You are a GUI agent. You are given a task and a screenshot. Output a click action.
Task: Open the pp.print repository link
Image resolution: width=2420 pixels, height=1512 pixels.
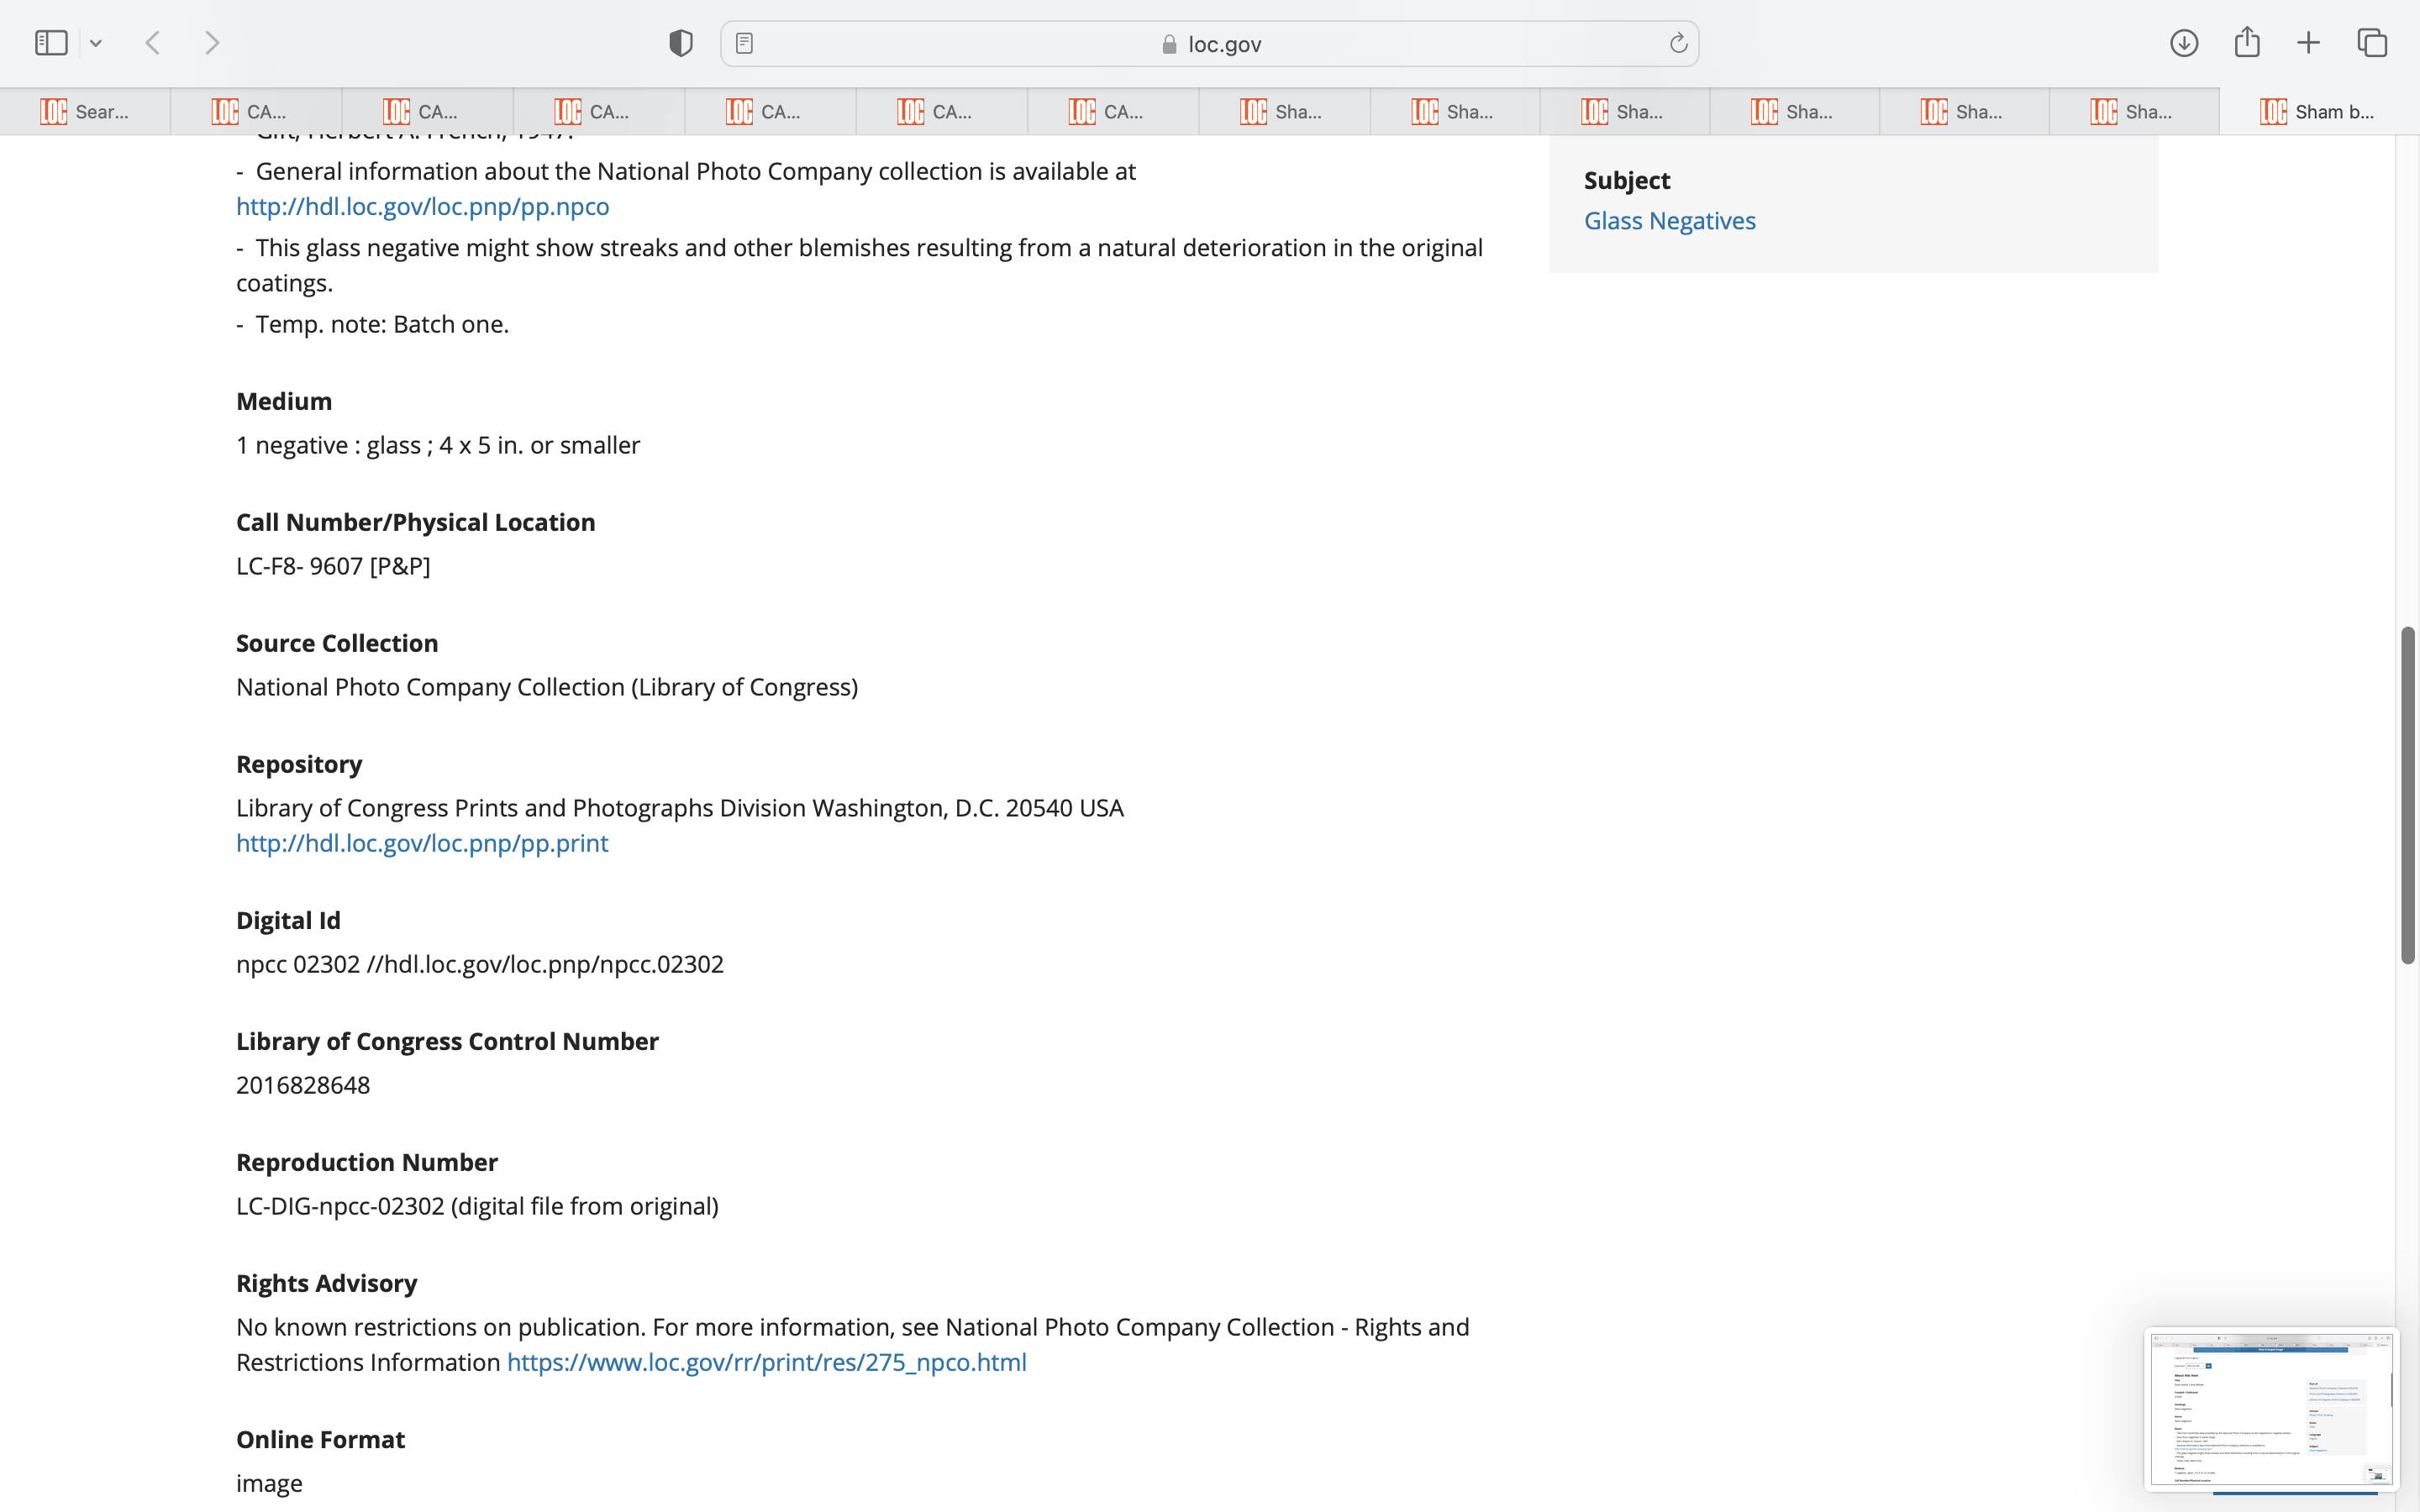pos(421,843)
